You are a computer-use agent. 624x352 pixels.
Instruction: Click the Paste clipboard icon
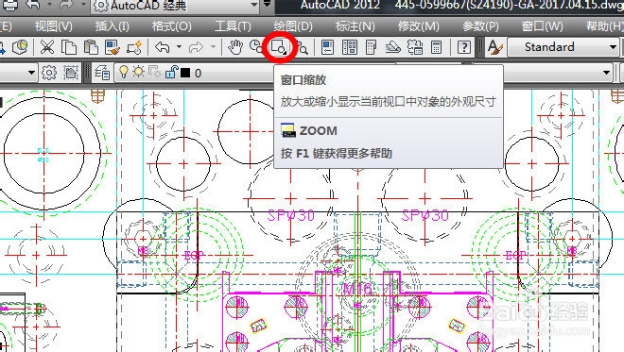click(91, 47)
